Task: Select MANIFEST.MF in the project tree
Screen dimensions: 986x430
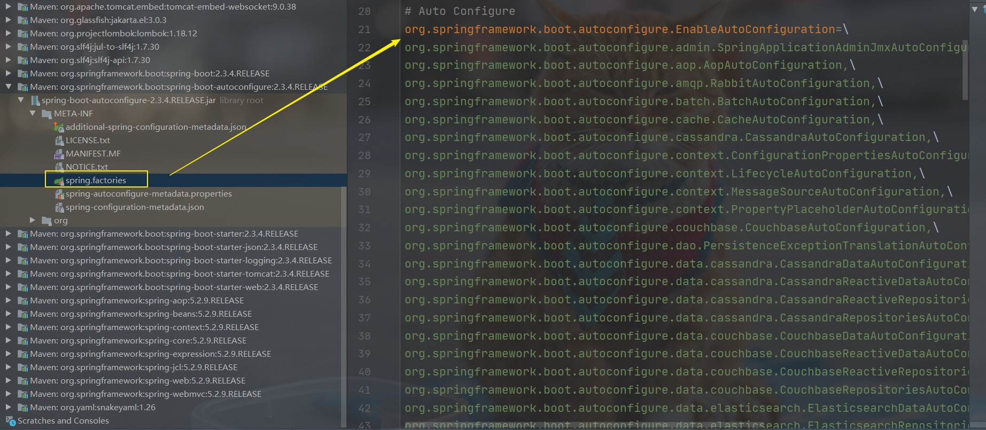Action: [x=93, y=154]
